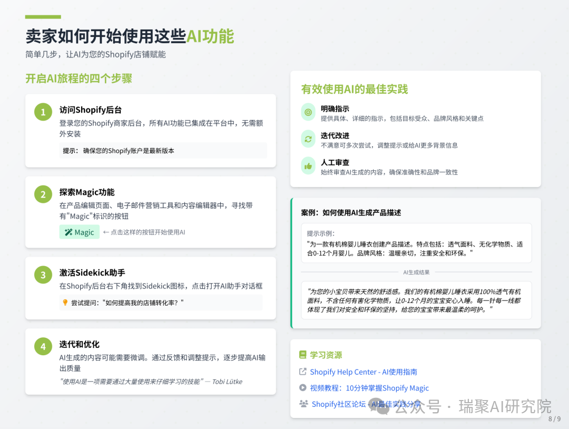The image size is (569, 429).
Task: Click the 学习资源 heading
Action: tap(326, 355)
